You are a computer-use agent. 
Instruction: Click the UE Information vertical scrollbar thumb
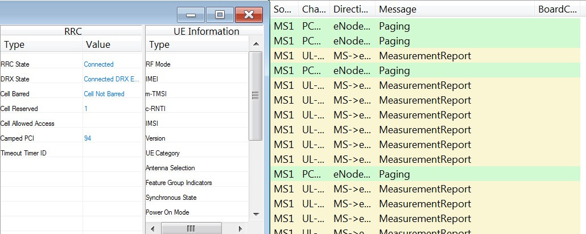pyautogui.click(x=255, y=96)
